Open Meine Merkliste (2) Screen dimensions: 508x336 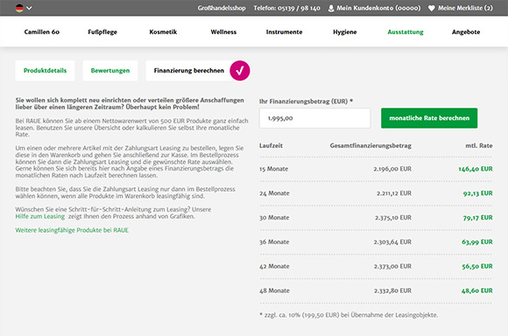tap(465, 8)
